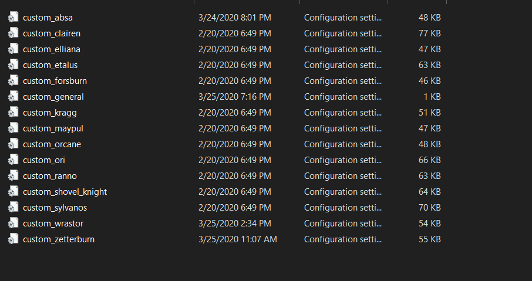Click the custom_shovel_knight file icon

click(x=13, y=192)
